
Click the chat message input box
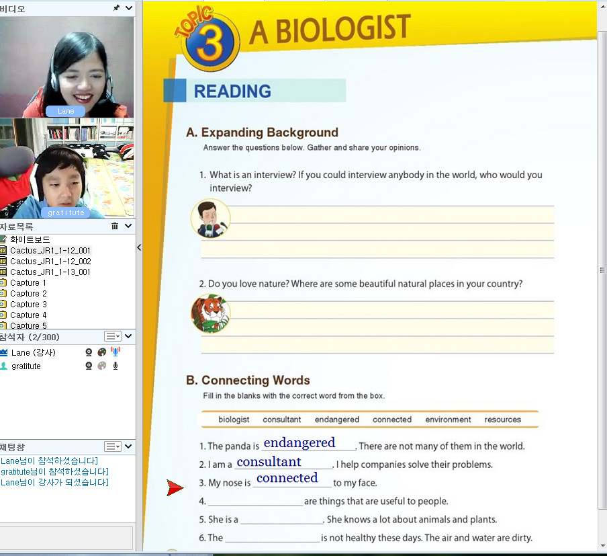click(66, 538)
